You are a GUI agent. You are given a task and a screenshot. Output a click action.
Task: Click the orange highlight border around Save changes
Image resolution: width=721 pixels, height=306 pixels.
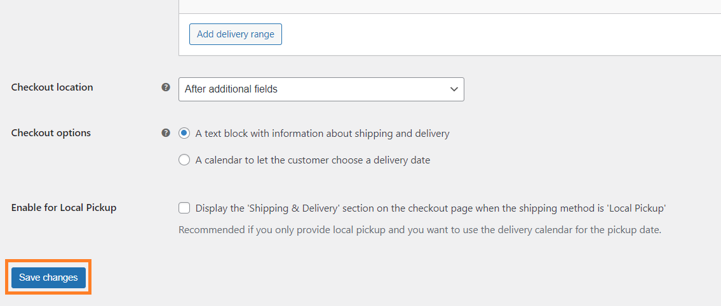coord(48,260)
